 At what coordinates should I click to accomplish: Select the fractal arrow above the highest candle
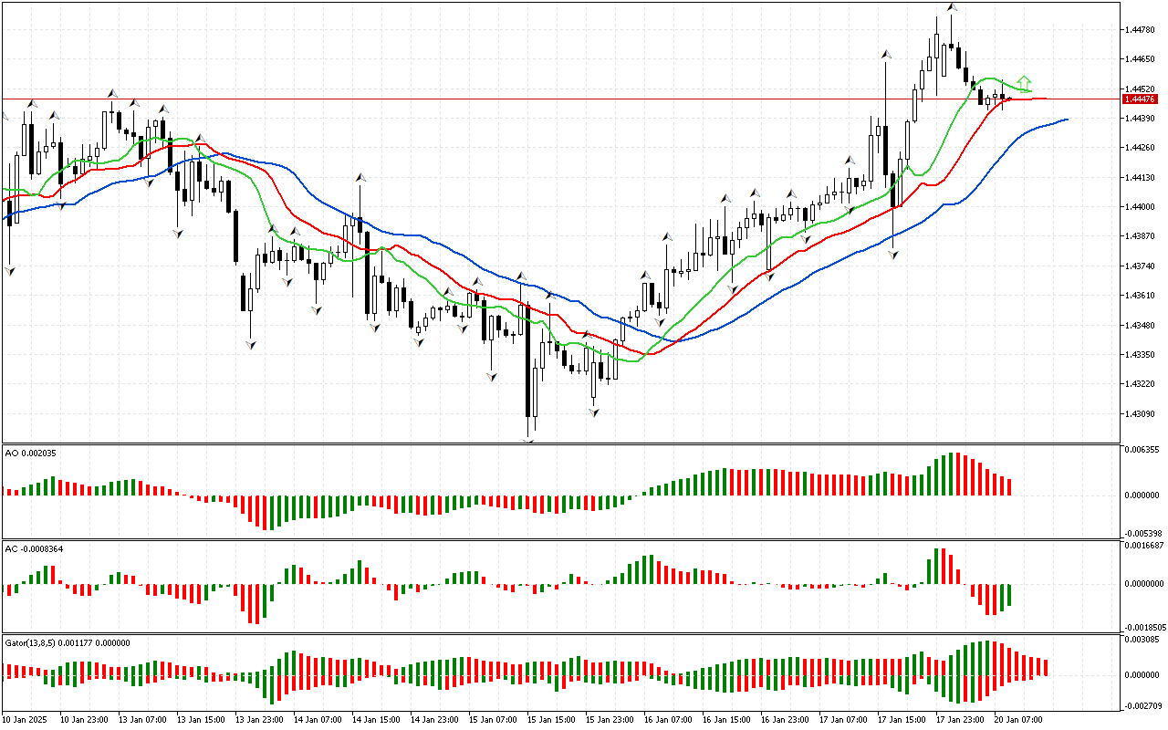[952, 7]
